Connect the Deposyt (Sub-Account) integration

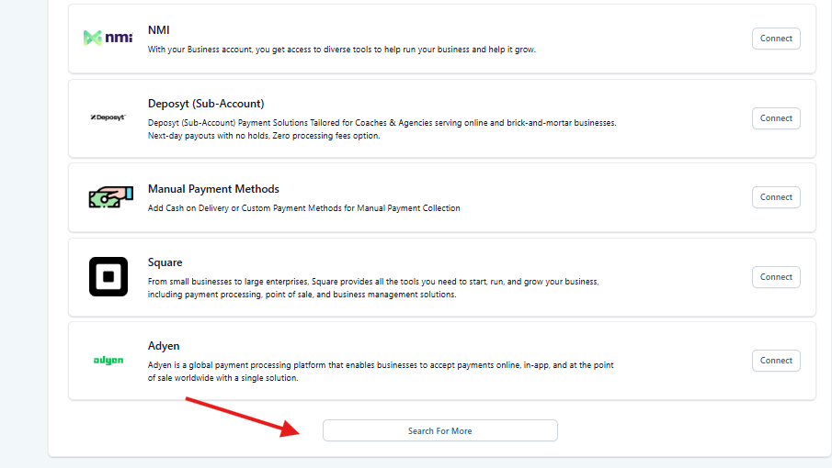(x=776, y=118)
